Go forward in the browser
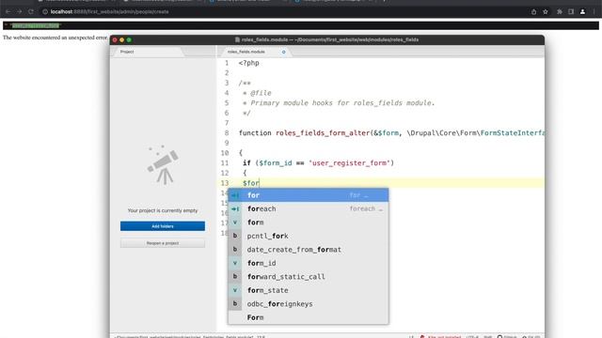 point(19,12)
